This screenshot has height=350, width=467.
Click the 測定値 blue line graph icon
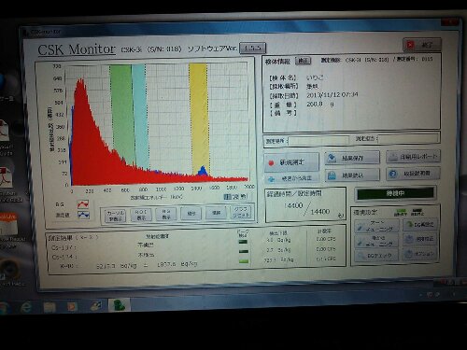(83, 215)
